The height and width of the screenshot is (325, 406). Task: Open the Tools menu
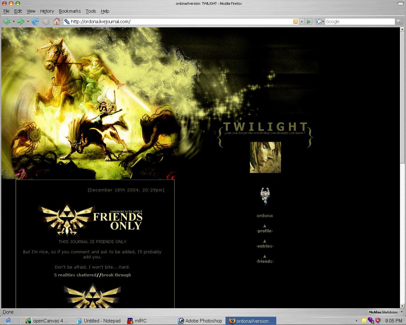91,11
